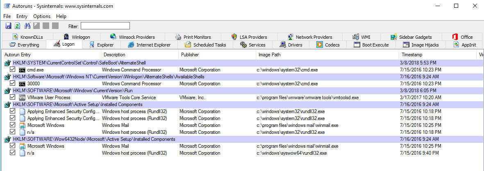The image size is (484, 171).
Task: Open the Options menu
Action: tap(42, 16)
